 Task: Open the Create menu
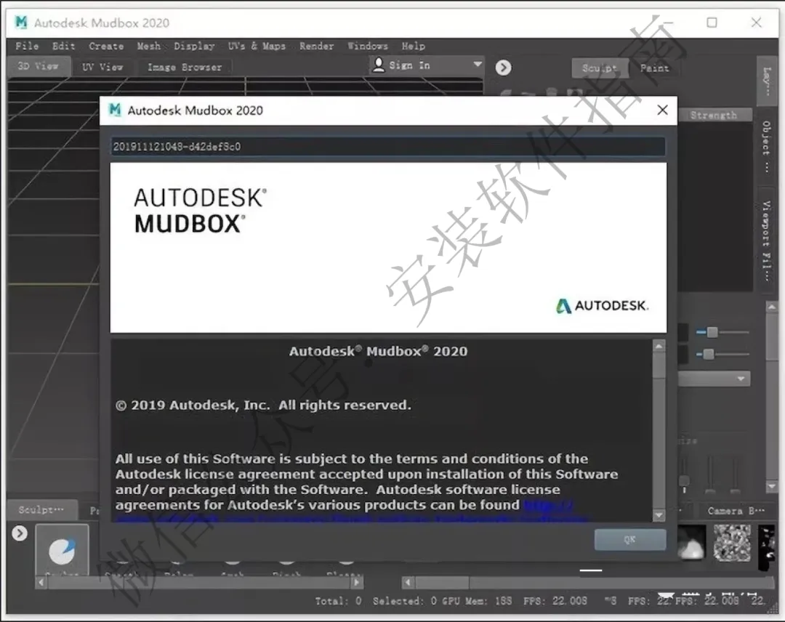(x=106, y=46)
